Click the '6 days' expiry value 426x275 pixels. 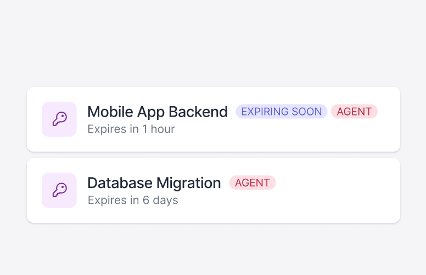point(160,200)
